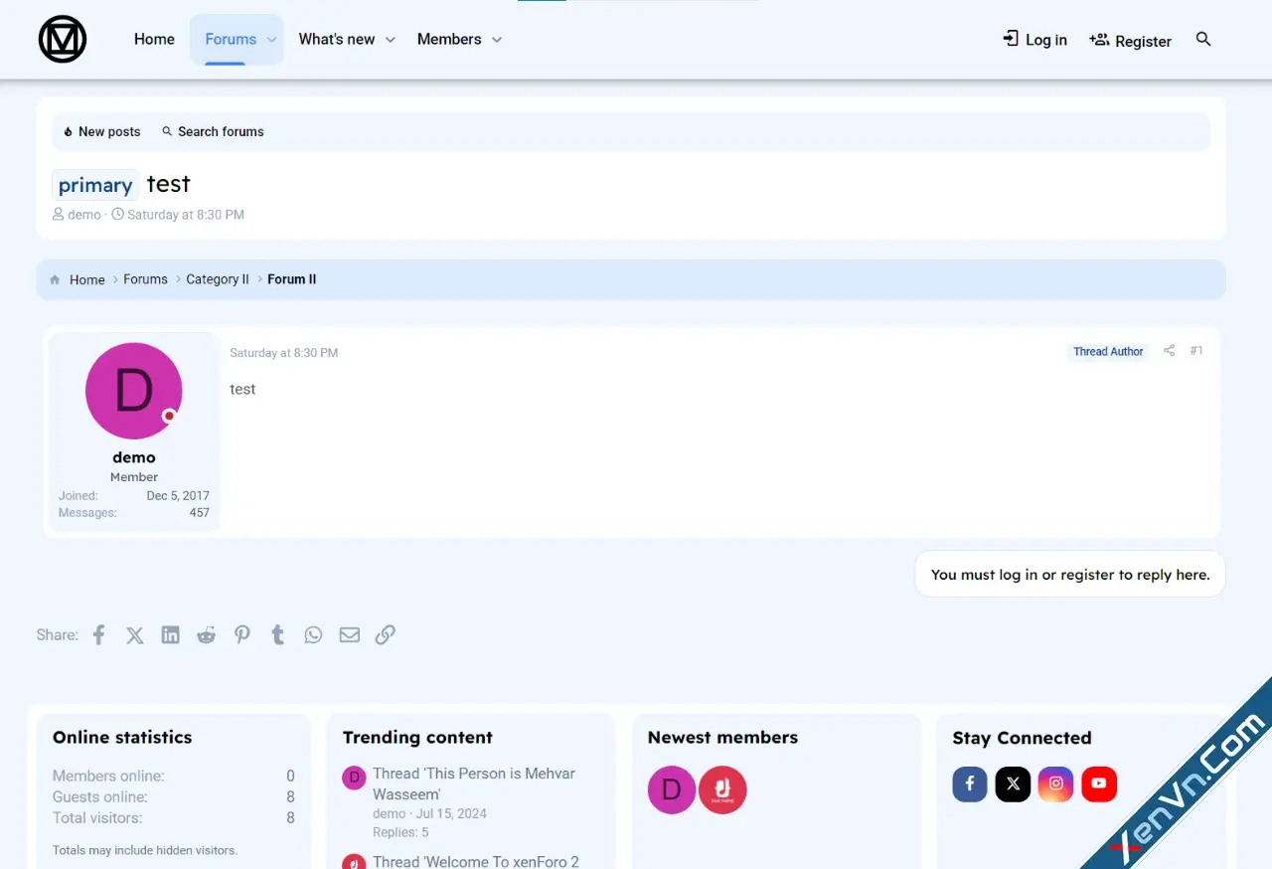Click Total visitors: row
The height and width of the screenshot is (869, 1272).
coord(174,817)
